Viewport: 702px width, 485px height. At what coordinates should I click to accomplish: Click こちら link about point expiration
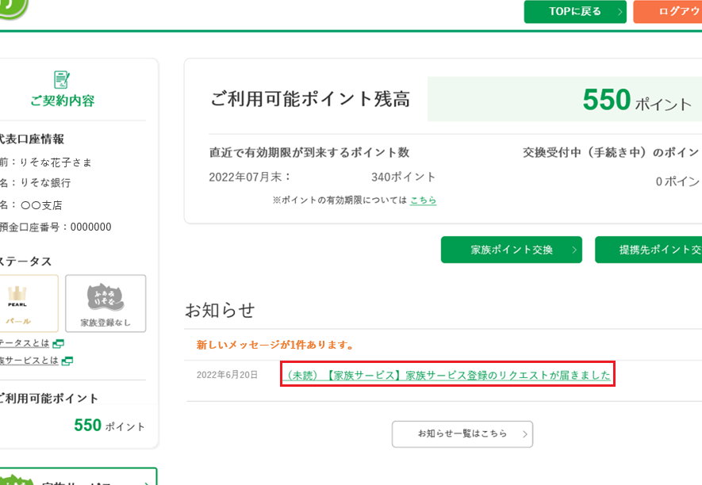point(423,200)
